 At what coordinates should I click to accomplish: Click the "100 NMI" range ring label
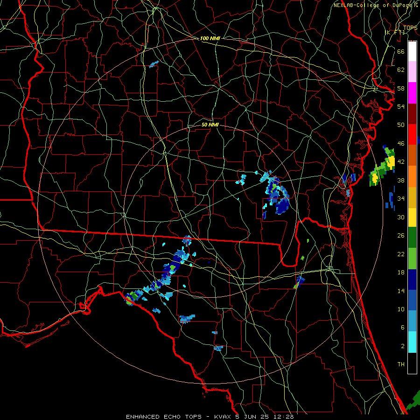click(210, 38)
